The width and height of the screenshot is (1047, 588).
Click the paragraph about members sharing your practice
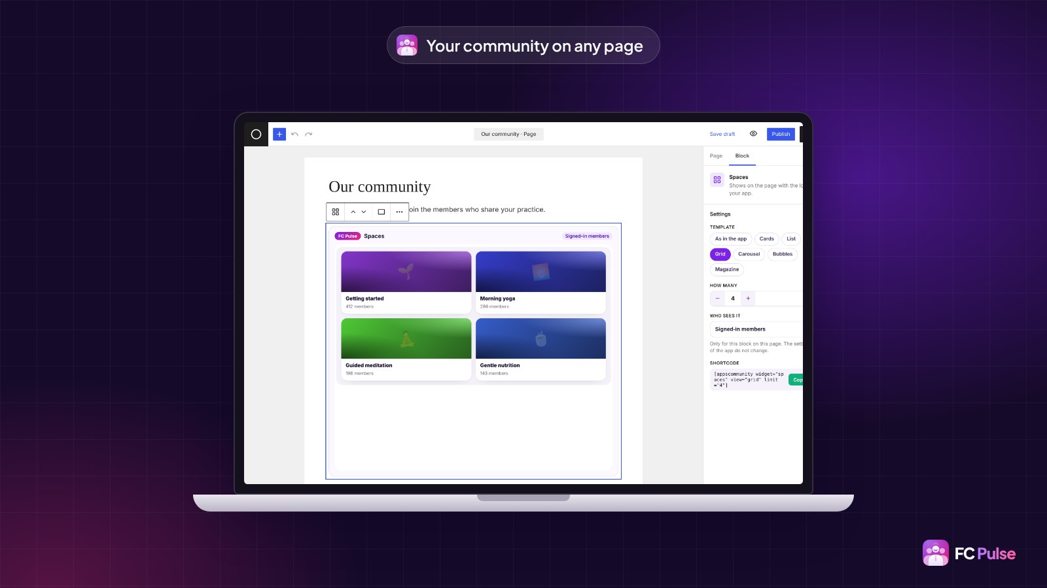[477, 210]
